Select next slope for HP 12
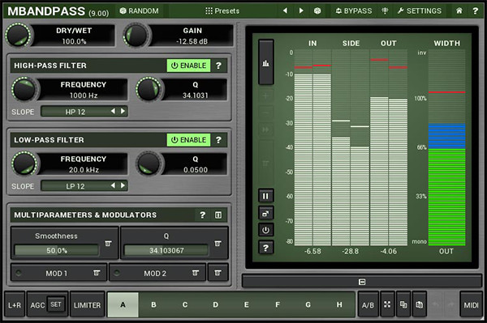487x323 pixels. tap(123, 111)
